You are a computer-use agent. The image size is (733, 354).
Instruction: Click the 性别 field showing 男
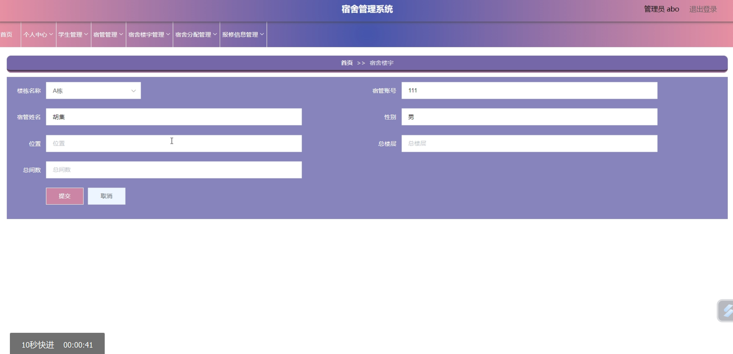529,117
